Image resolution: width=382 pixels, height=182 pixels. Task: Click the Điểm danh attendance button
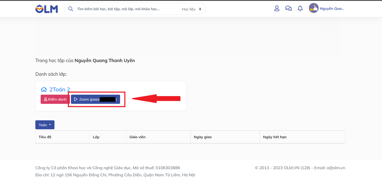55,99
